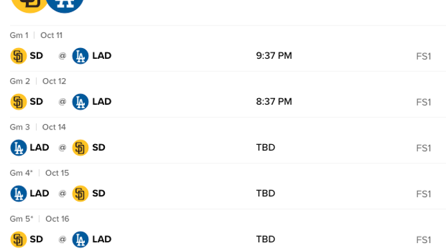Click the TBD time for Game 4

[x=266, y=194]
